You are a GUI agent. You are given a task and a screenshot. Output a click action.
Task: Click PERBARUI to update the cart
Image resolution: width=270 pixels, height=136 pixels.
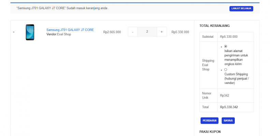[x=209, y=120]
